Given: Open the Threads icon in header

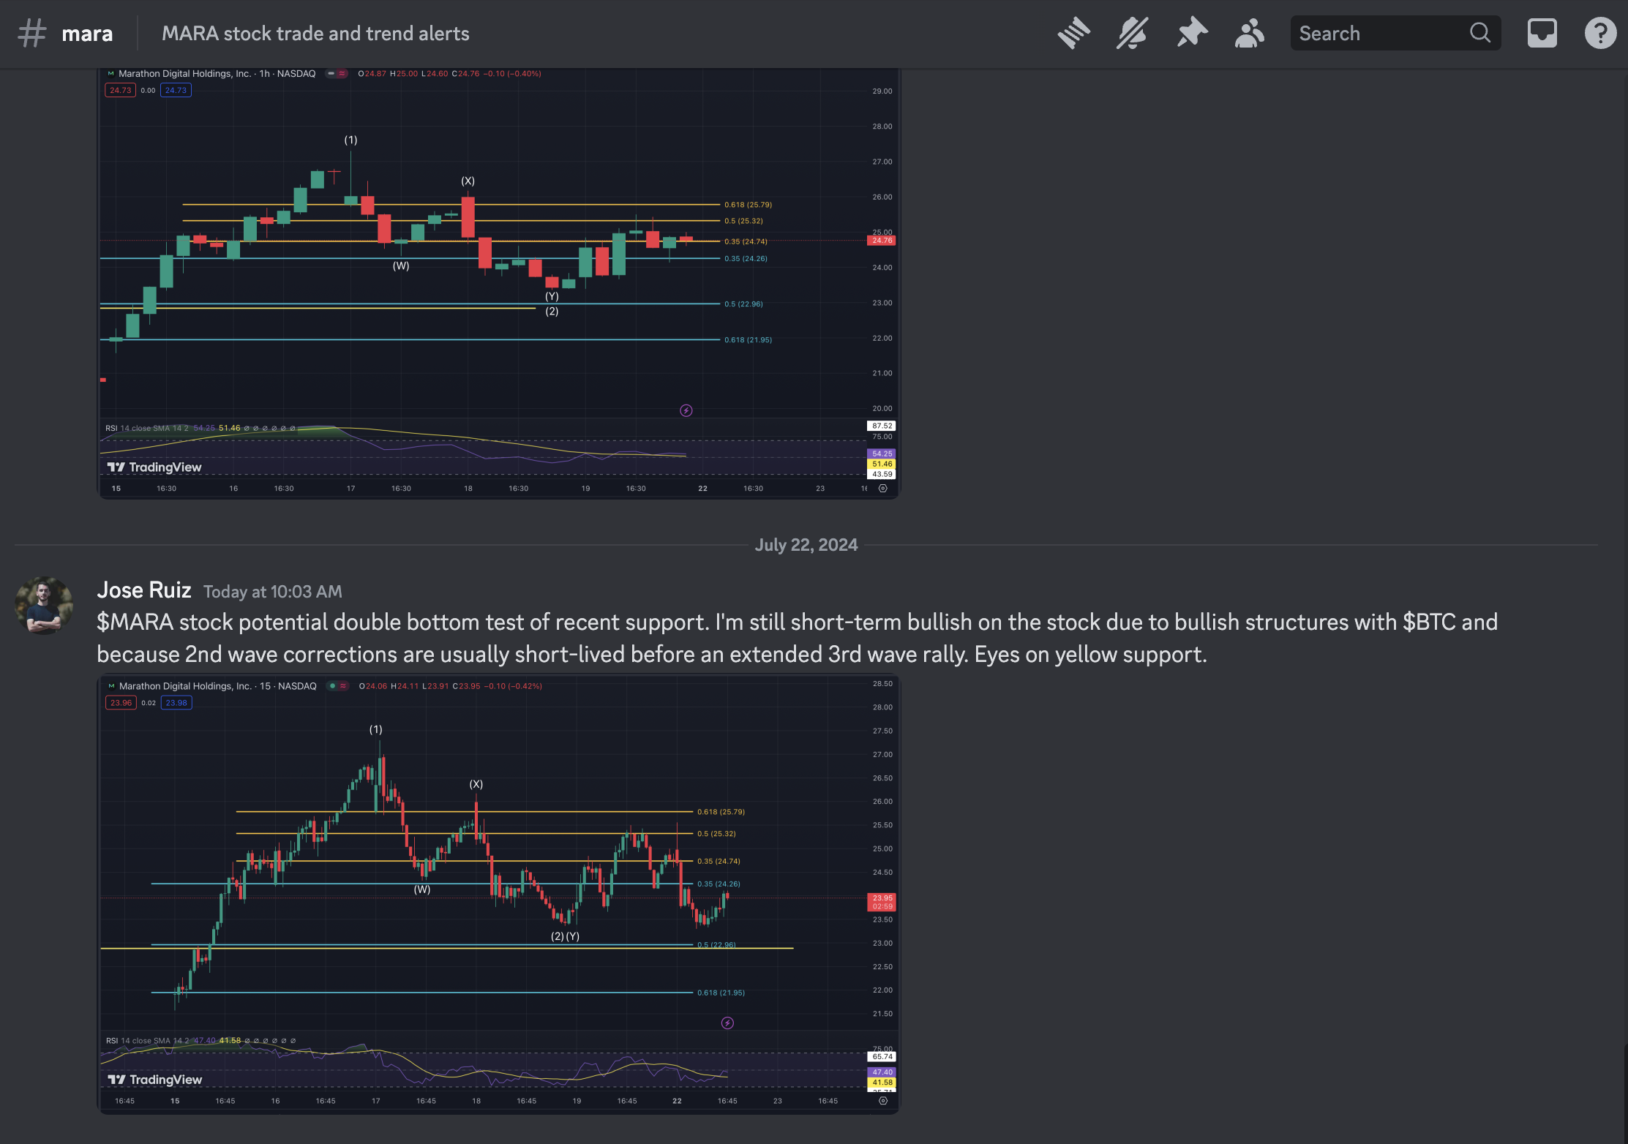Looking at the screenshot, I should click(x=1073, y=34).
